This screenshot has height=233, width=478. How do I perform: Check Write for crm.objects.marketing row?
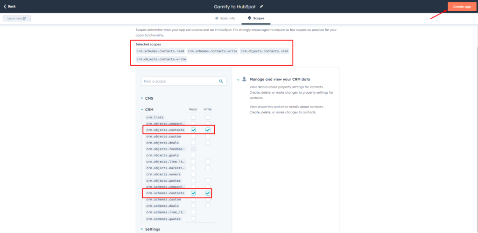point(208,168)
